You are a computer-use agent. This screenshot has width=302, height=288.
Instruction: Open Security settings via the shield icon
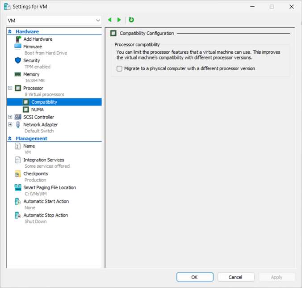pyautogui.click(x=18, y=60)
